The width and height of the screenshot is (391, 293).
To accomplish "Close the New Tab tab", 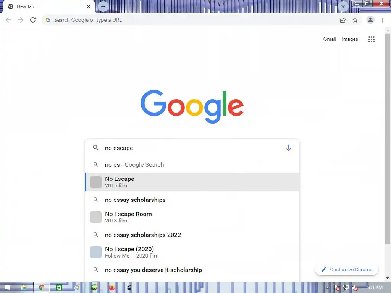I will (x=89, y=6).
